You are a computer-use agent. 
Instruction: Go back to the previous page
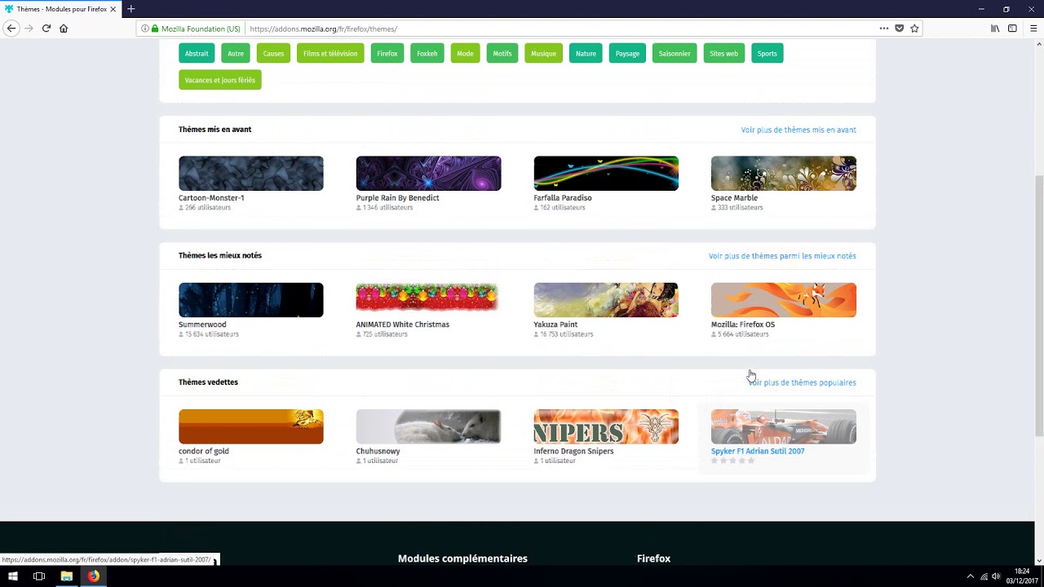(11, 29)
